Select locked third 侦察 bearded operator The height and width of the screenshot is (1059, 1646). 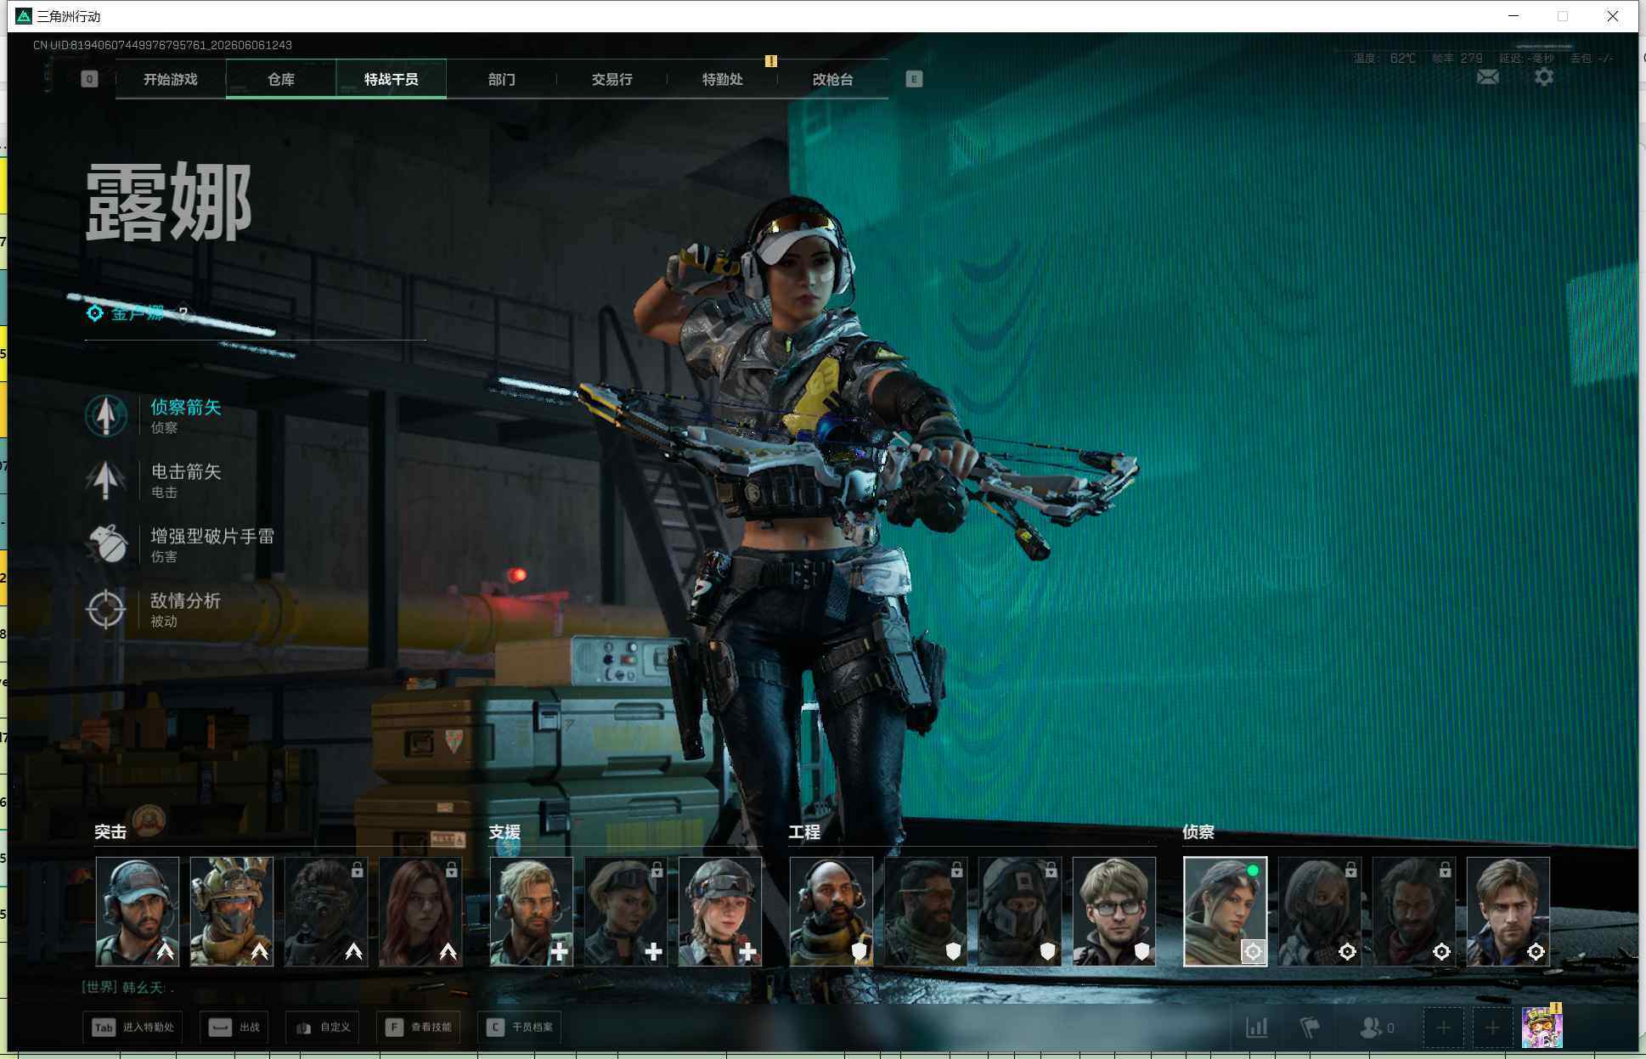point(1414,911)
